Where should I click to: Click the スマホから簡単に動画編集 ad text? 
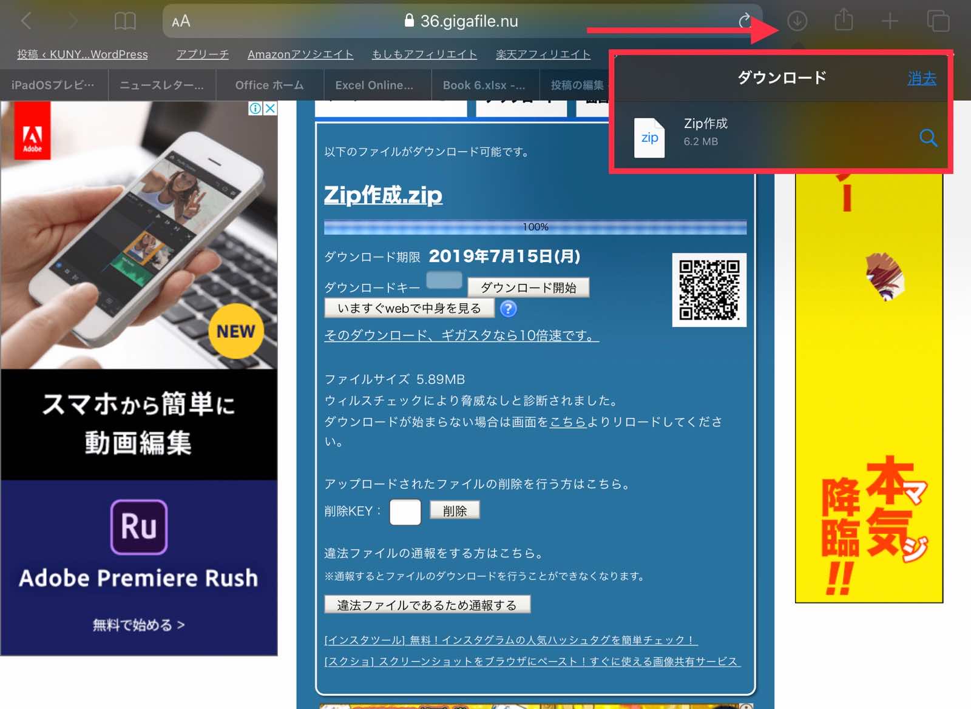(138, 423)
